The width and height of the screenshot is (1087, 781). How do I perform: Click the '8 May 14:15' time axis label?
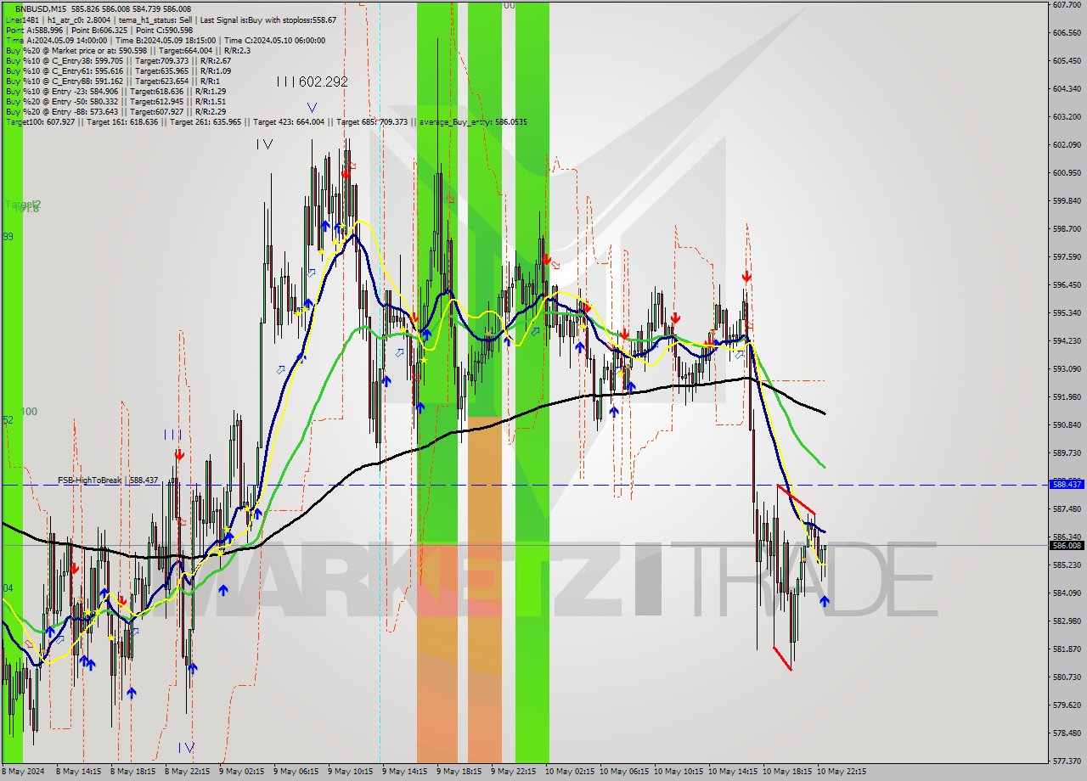(x=79, y=772)
